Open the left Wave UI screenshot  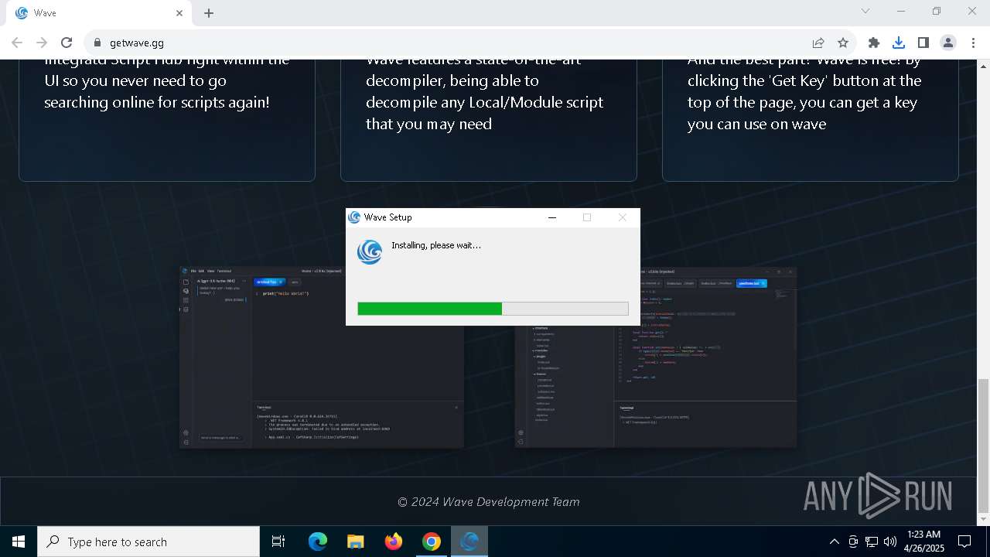click(x=321, y=357)
